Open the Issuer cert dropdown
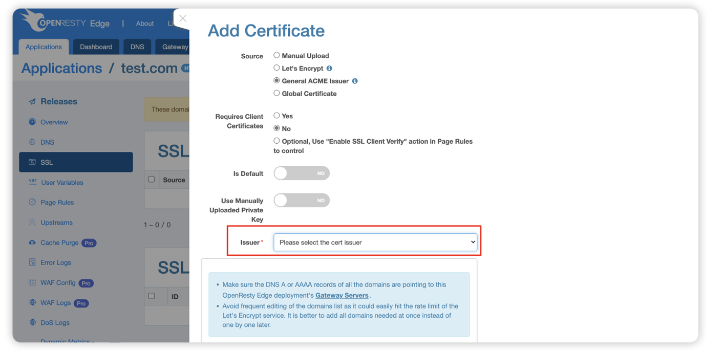 coord(375,242)
